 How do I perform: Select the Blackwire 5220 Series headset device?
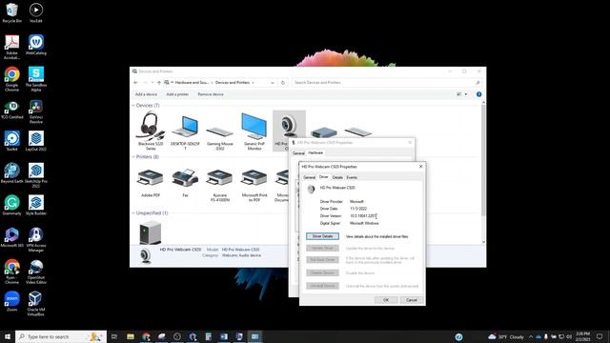click(x=151, y=131)
